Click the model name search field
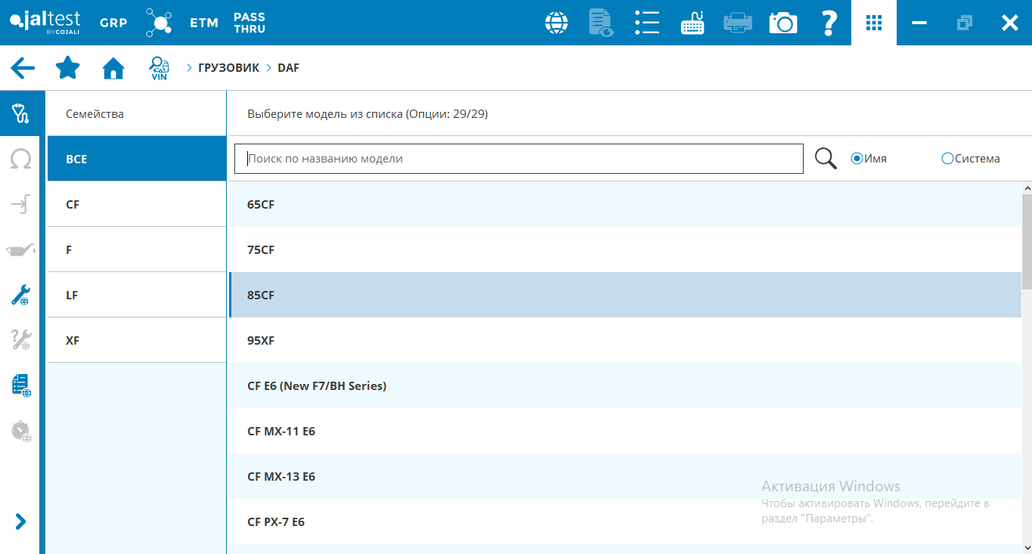Image resolution: width=1032 pixels, height=554 pixels. point(519,159)
